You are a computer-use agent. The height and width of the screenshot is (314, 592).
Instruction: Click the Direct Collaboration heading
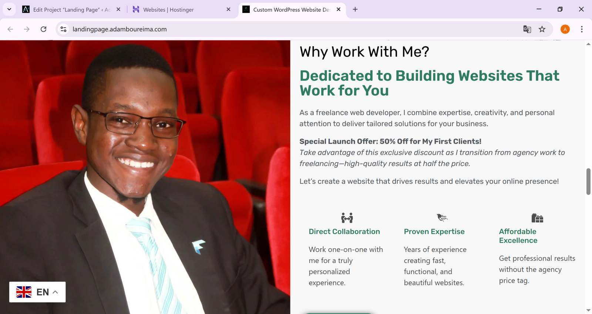point(344,232)
